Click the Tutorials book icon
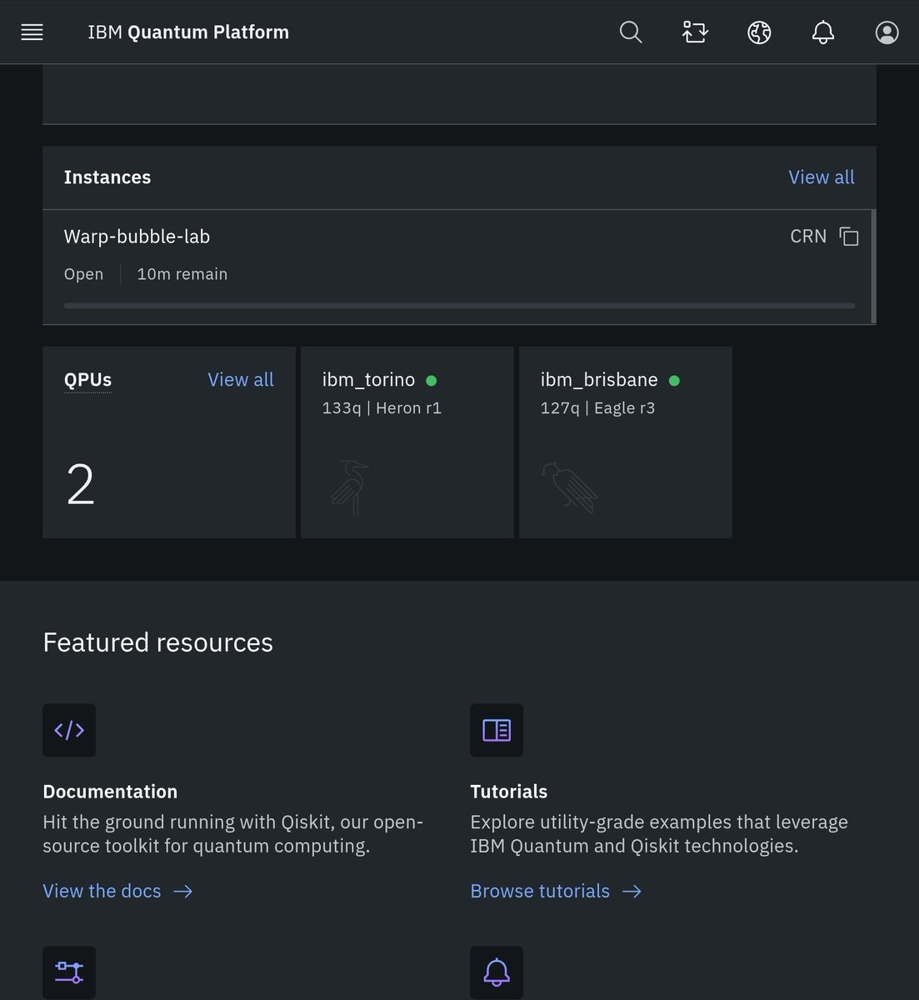Image resolution: width=919 pixels, height=1000 pixels. click(497, 730)
